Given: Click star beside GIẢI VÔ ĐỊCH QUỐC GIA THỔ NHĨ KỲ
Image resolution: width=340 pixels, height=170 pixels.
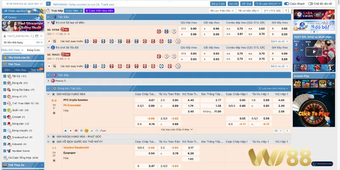Looking at the screenshot, I should [54, 142].
